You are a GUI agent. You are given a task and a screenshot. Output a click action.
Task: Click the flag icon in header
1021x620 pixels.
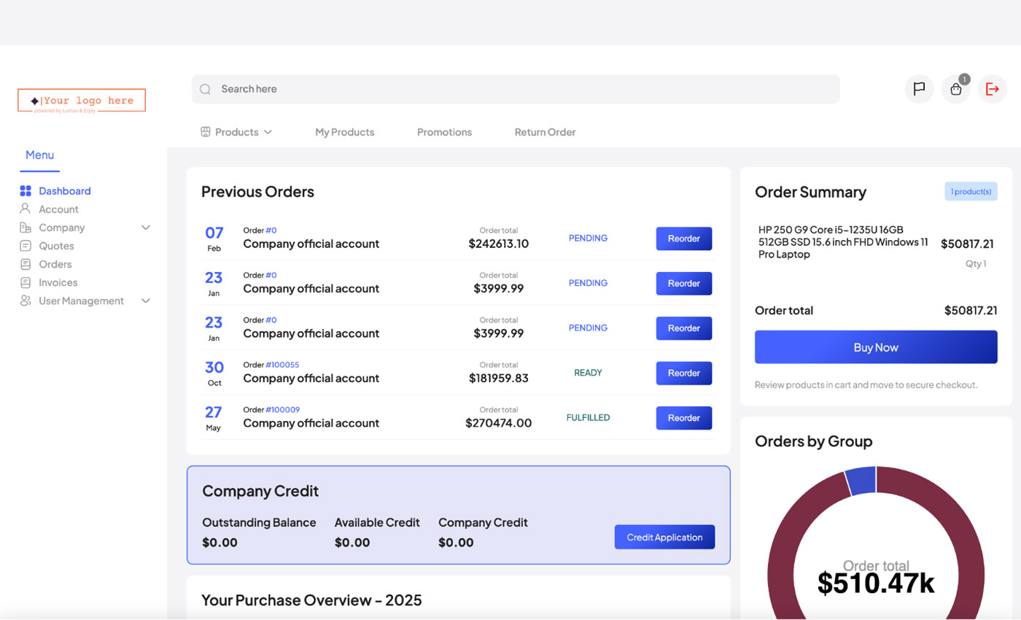click(919, 89)
